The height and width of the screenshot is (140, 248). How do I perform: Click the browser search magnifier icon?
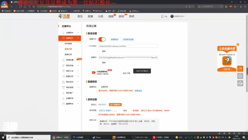pos(221,7)
